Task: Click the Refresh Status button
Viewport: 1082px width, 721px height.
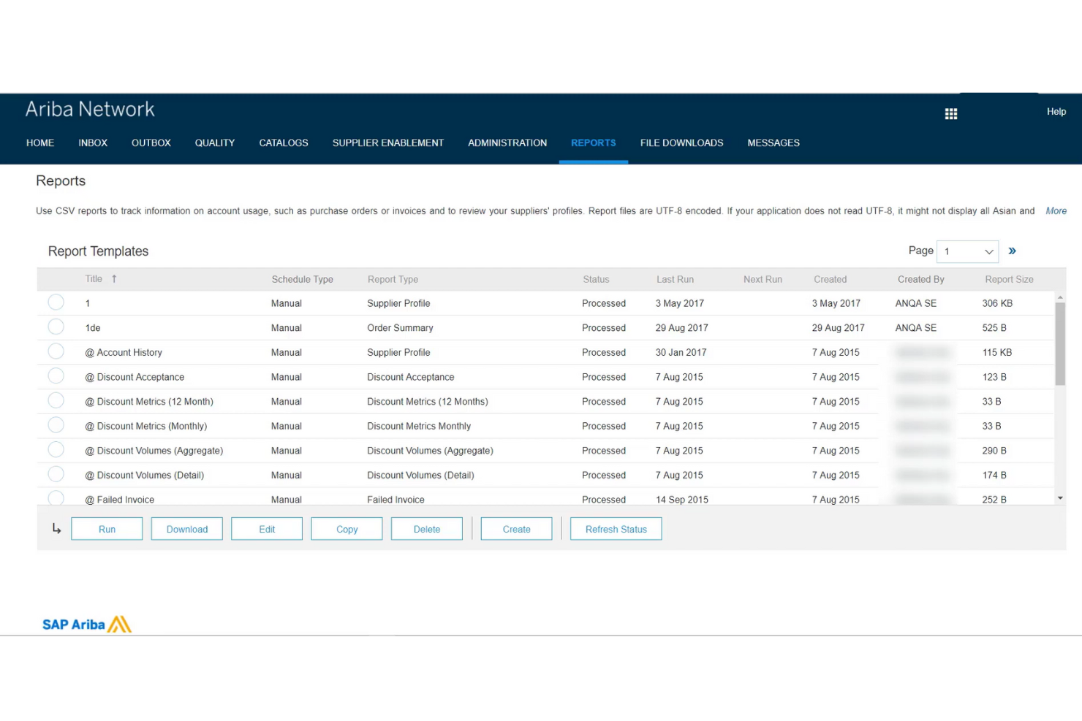Action: point(616,529)
